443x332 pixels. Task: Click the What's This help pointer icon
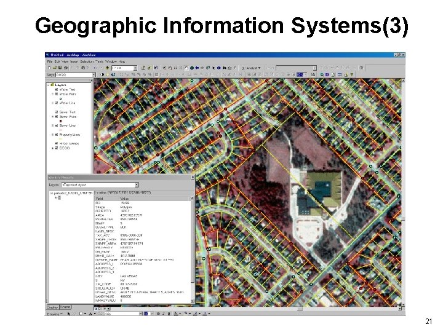pyautogui.click(x=156, y=68)
